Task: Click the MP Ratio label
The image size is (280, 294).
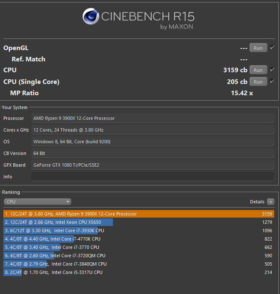Action: (24, 93)
